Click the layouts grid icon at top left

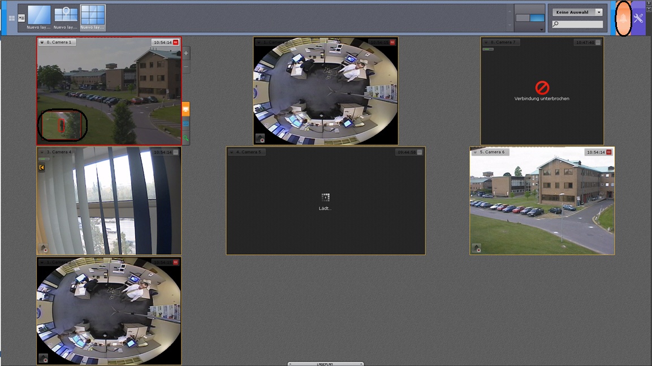coord(12,18)
